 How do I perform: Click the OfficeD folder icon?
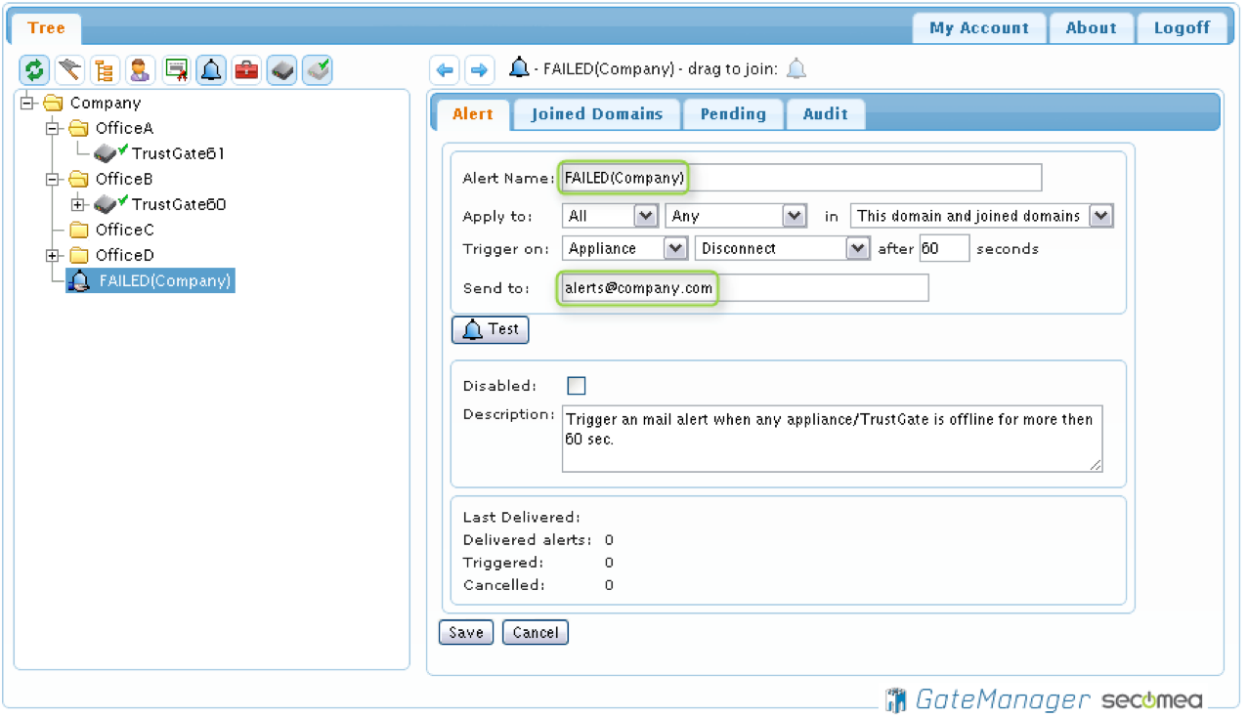click(78, 255)
